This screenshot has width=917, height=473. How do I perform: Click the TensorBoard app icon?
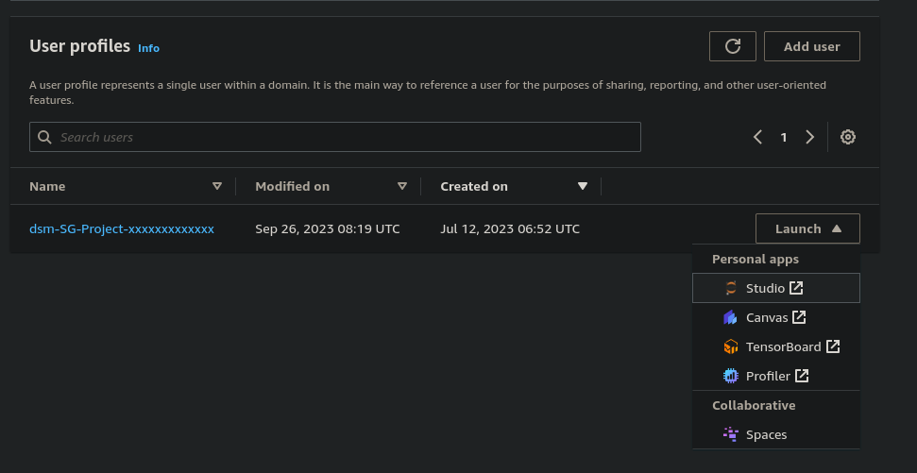point(730,346)
